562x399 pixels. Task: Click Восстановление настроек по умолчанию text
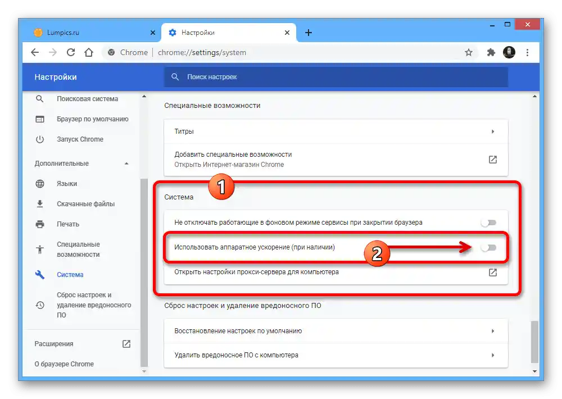coord(238,331)
